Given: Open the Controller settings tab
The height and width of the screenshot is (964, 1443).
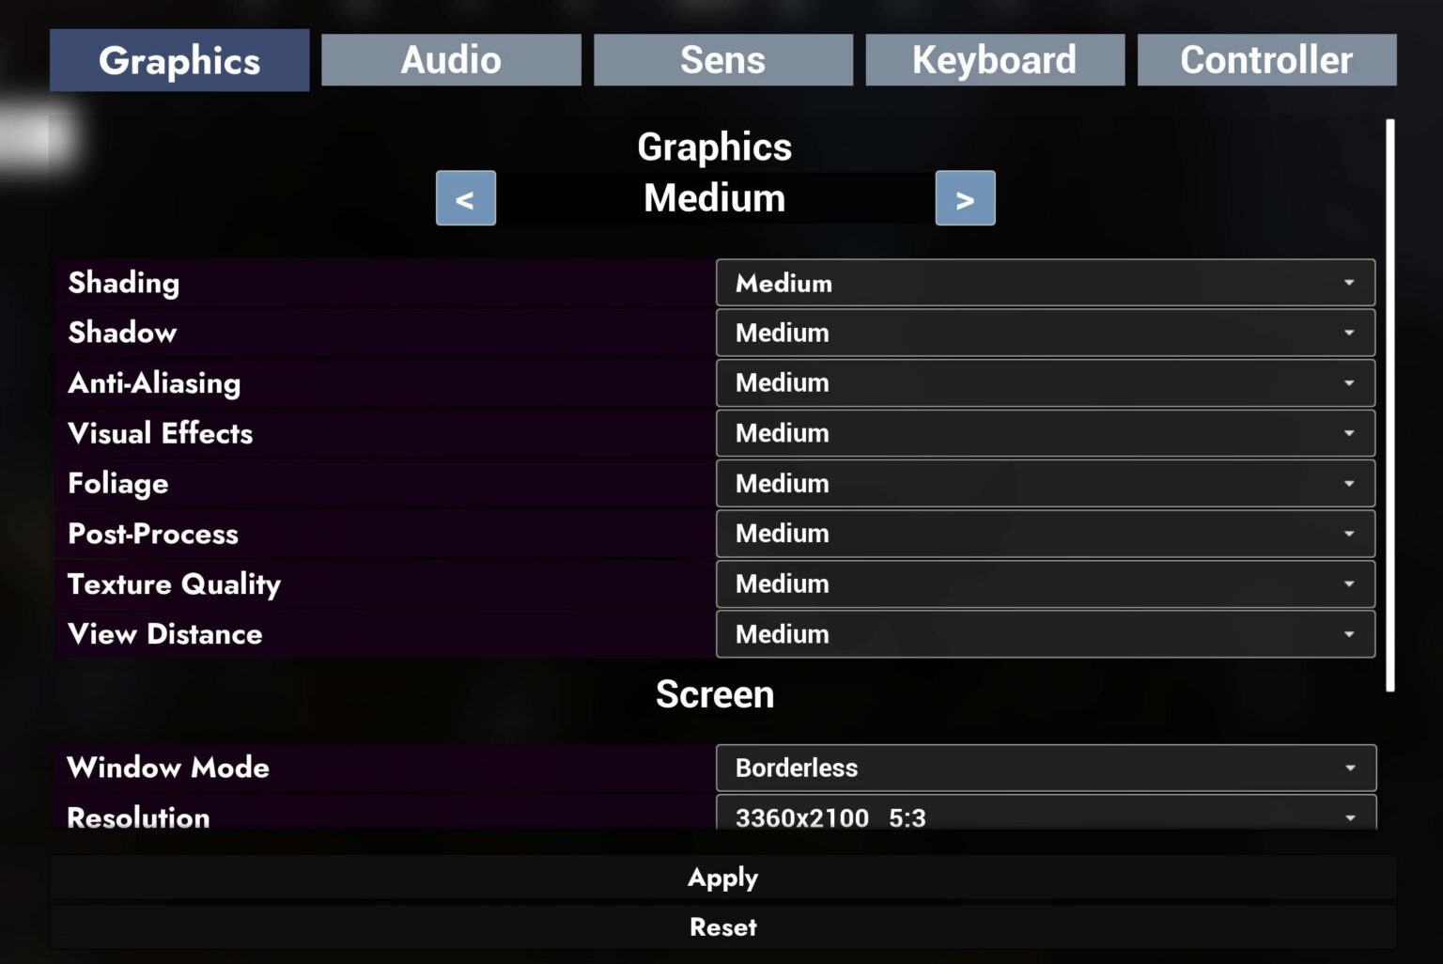Looking at the screenshot, I should [x=1266, y=59].
